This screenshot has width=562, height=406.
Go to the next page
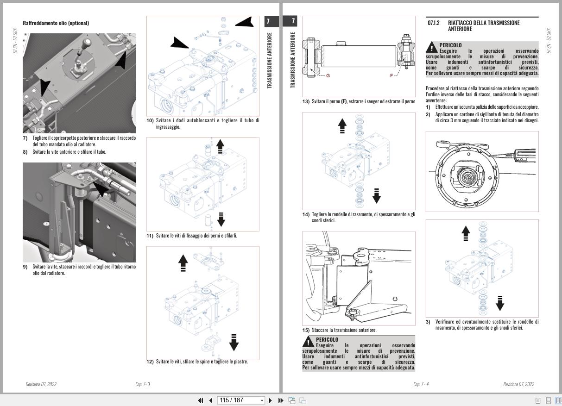[x=271, y=400]
